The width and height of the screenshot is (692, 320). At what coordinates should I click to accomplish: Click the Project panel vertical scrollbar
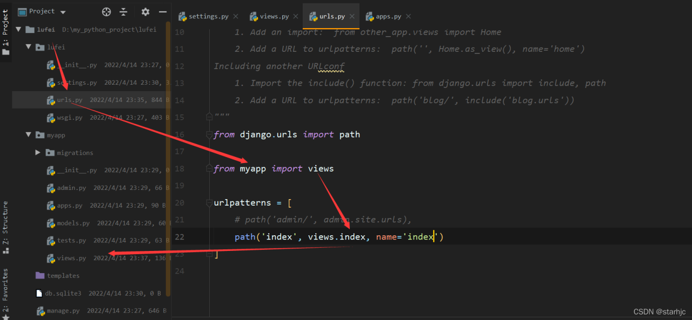168,159
